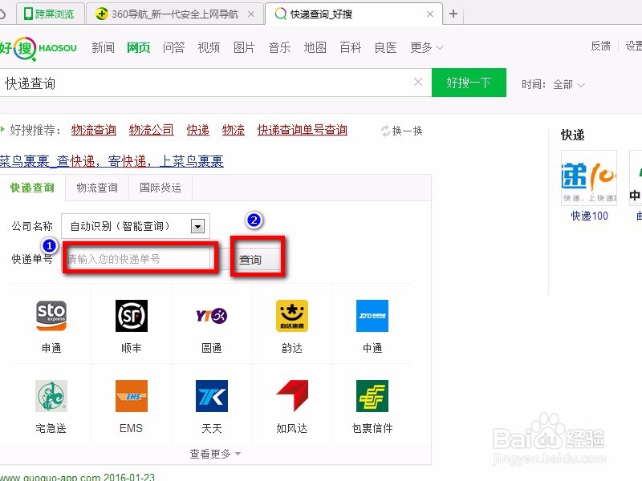
Task: Expand the company name dropdown arrow
Action: coord(197,226)
